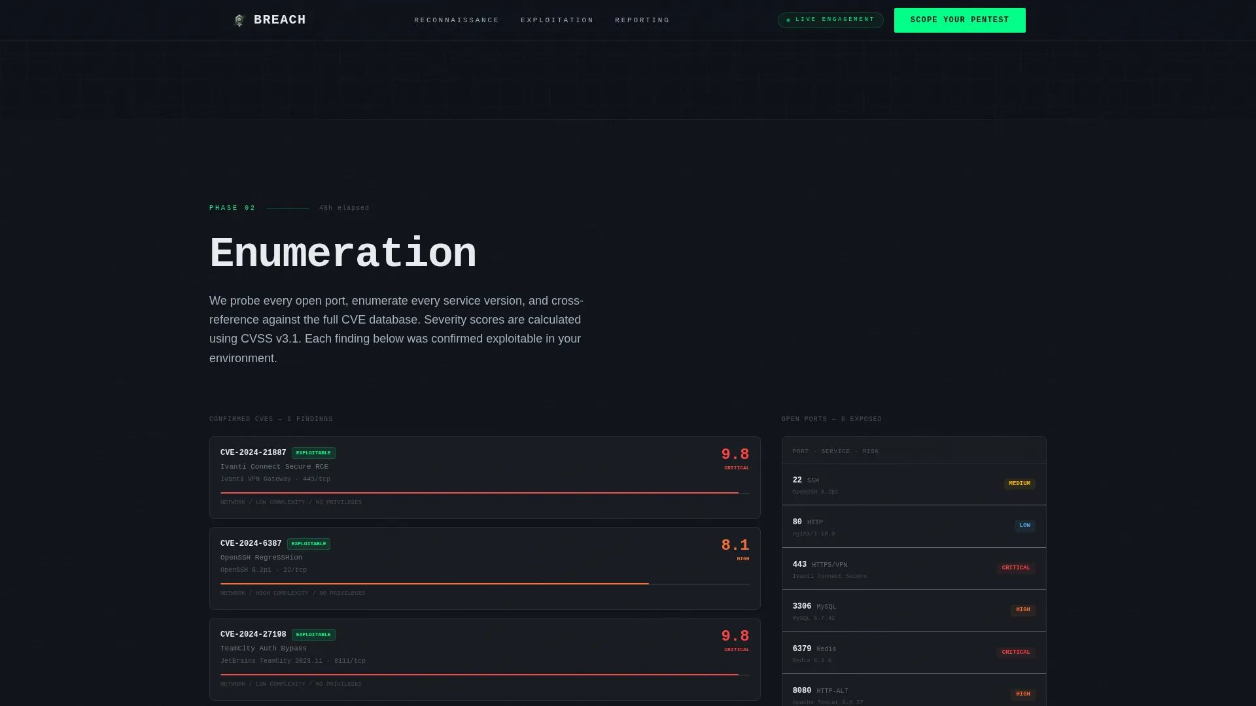The height and width of the screenshot is (706, 1256).
Task: Click the 9.8 score on CVE-2024-21887
Action: (x=735, y=454)
